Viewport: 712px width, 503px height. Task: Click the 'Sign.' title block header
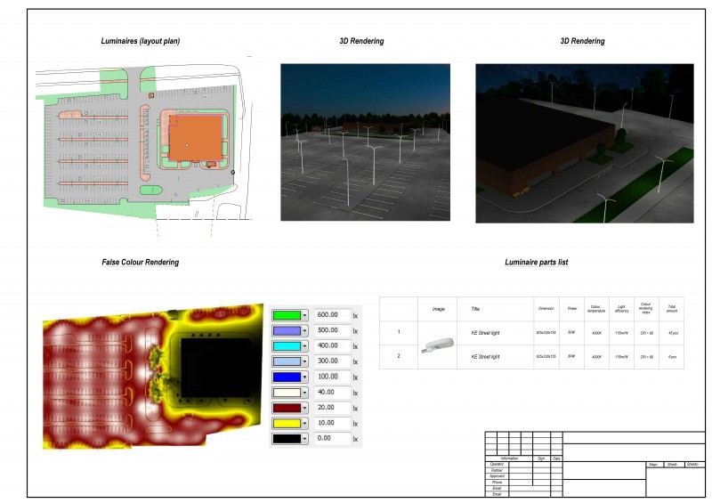tap(541, 458)
